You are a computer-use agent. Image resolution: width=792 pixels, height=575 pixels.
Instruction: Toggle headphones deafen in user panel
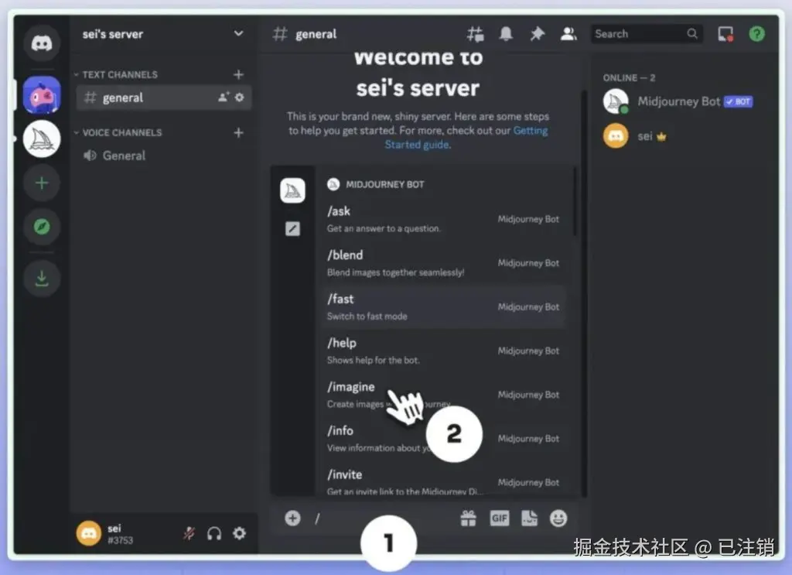point(214,533)
